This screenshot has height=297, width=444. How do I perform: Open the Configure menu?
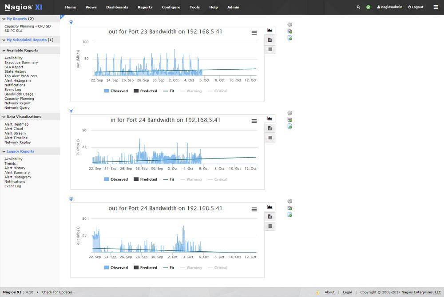coord(171,7)
